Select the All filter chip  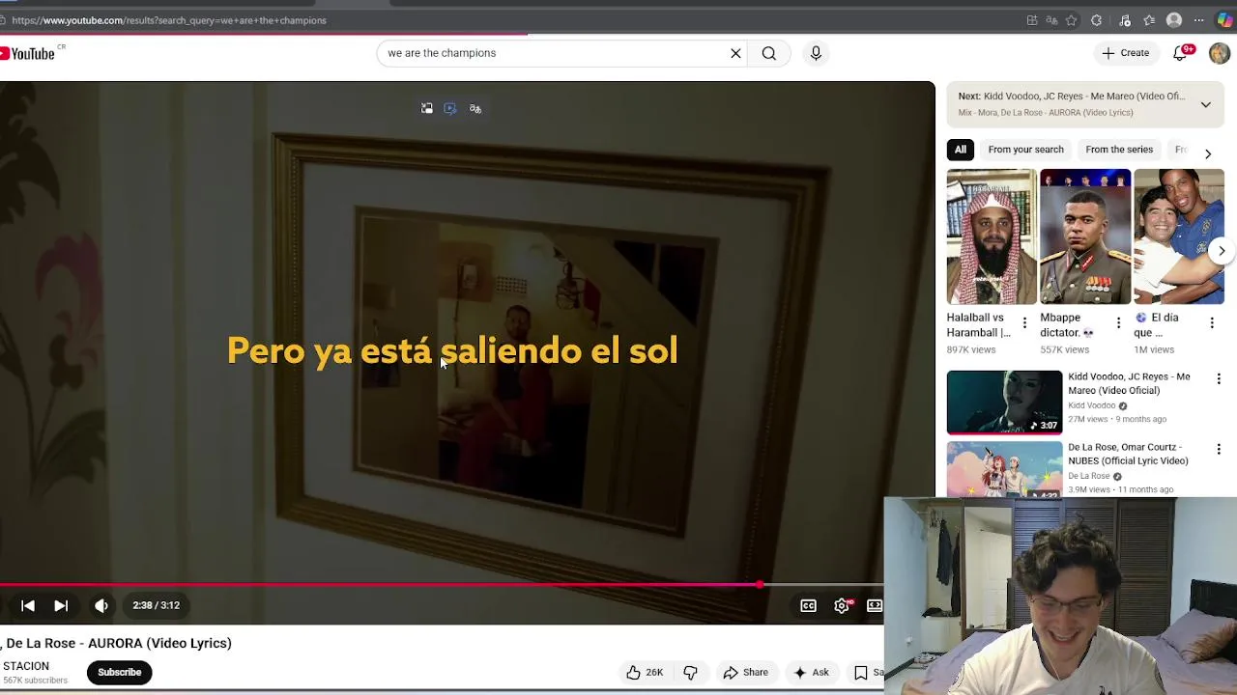click(960, 150)
